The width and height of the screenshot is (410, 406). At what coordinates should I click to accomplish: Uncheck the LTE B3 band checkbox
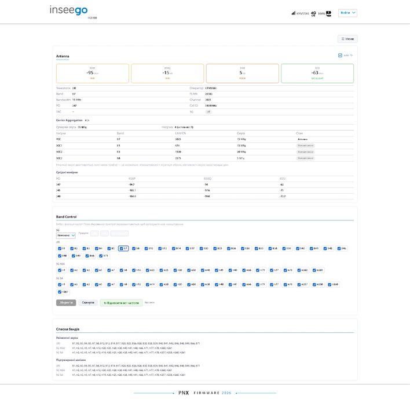(x=84, y=248)
